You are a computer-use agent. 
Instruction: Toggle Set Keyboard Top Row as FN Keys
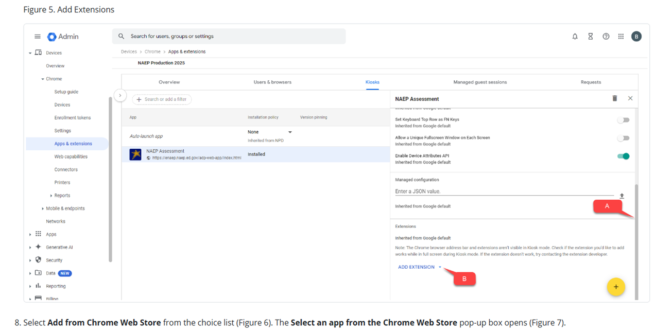coord(623,120)
